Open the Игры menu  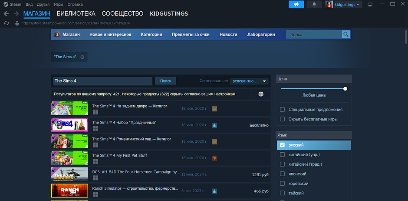click(x=59, y=4)
